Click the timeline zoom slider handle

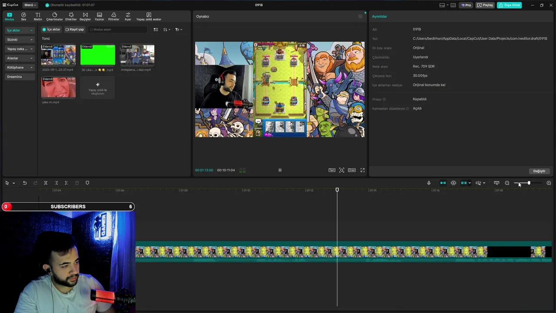529,183
